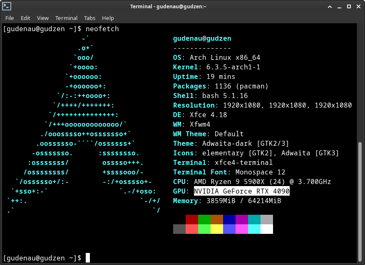Click the dark red color block

[x=192, y=219]
